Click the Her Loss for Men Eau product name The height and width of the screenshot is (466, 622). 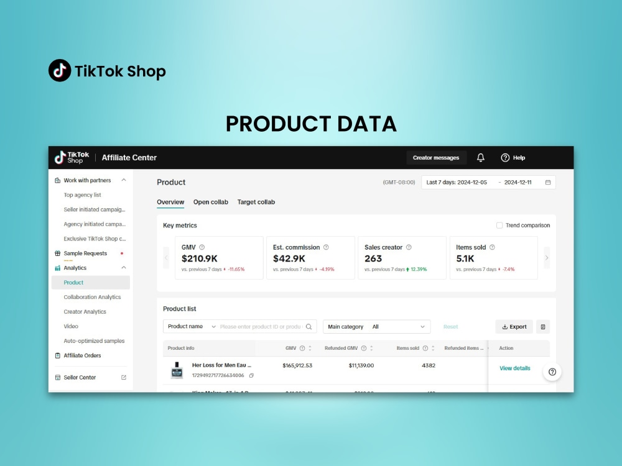tap(221, 365)
